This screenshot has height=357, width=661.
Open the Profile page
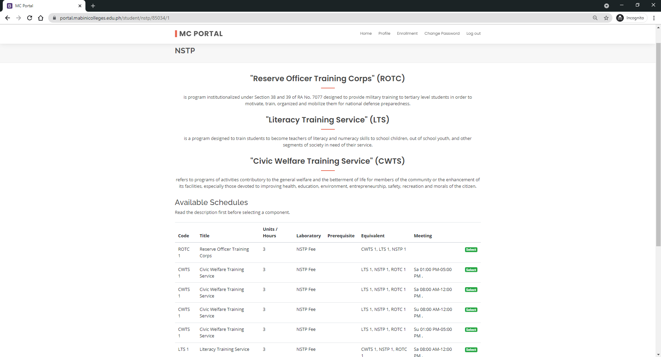[x=384, y=33]
